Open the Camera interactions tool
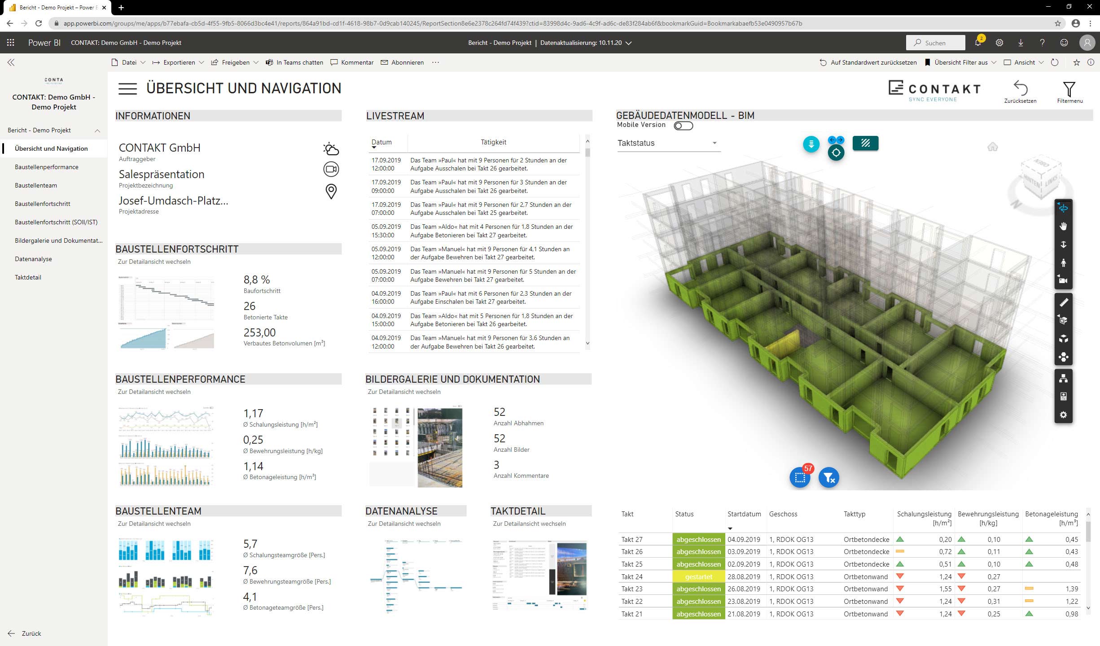This screenshot has width=1100, height=646. point(1063,280)
